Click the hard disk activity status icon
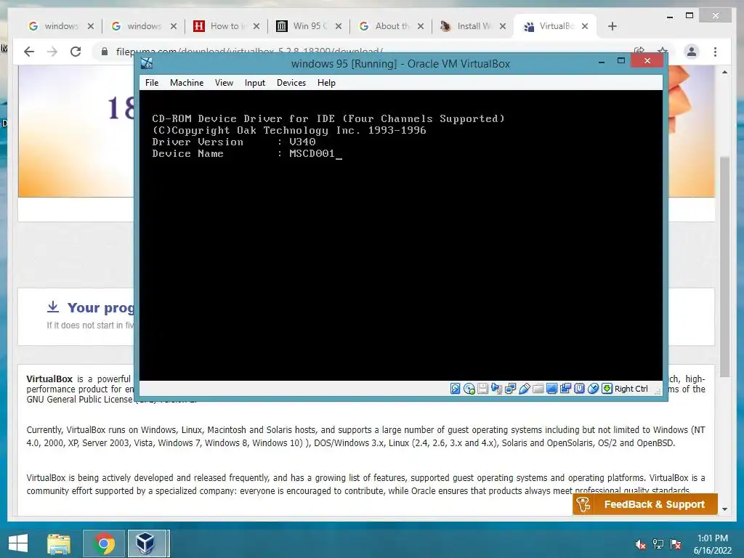Screen dimensions: 744x558 pos(455,389)
